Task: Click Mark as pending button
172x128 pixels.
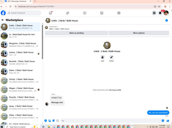Action: click(76, 33)
